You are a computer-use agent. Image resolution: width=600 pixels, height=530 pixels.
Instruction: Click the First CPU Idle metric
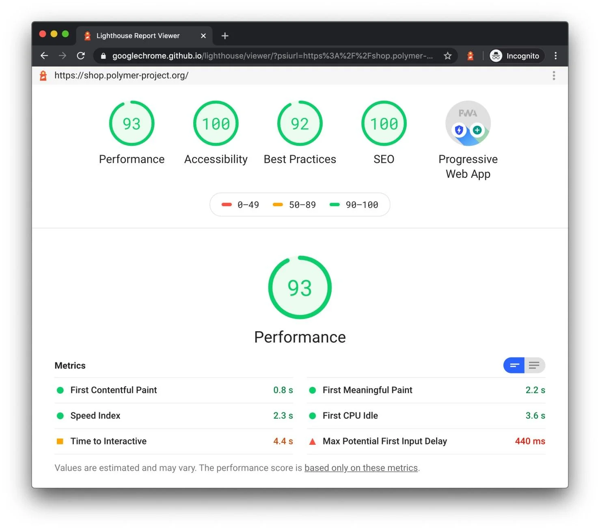[426, 416]
